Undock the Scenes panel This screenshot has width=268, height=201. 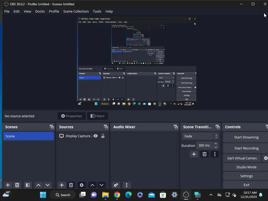pyautogui.click(x=52, y=127)
